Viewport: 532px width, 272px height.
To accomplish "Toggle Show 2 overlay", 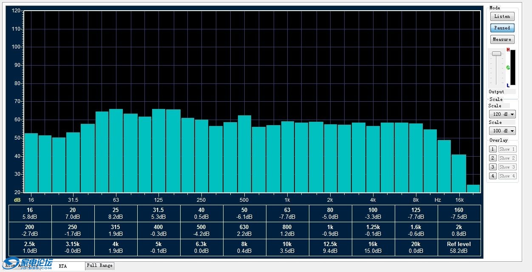I will 507,158.
